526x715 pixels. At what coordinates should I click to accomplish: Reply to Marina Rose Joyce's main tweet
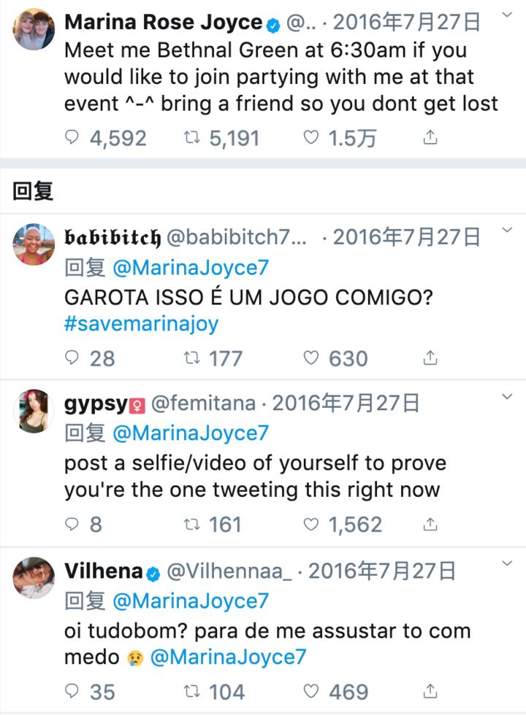[72, 137]
